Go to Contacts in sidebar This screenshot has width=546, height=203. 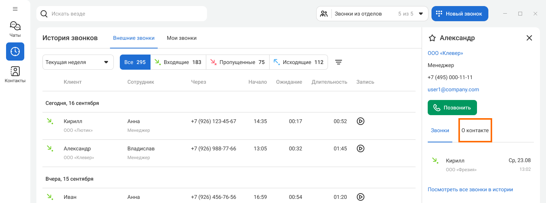15,75
